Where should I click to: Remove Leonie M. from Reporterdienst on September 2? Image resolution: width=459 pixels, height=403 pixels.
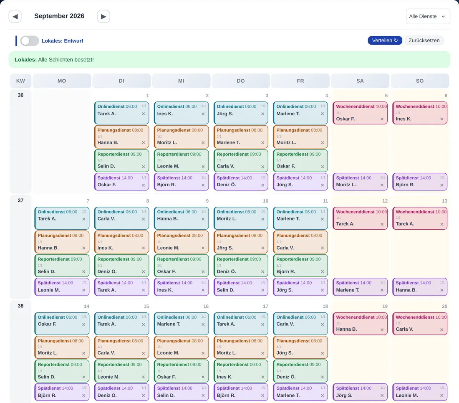[203, 166]
